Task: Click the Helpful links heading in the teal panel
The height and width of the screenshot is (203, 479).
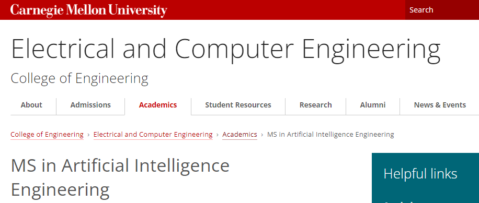Action: 420,174
